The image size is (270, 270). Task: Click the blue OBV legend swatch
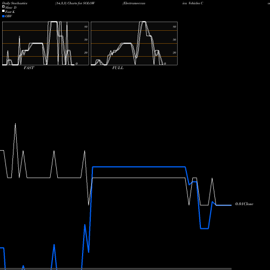[3, 16]
